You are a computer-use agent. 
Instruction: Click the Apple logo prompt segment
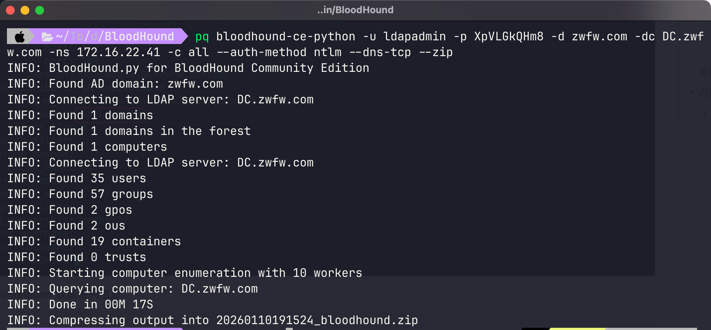(x=20, y=37)
